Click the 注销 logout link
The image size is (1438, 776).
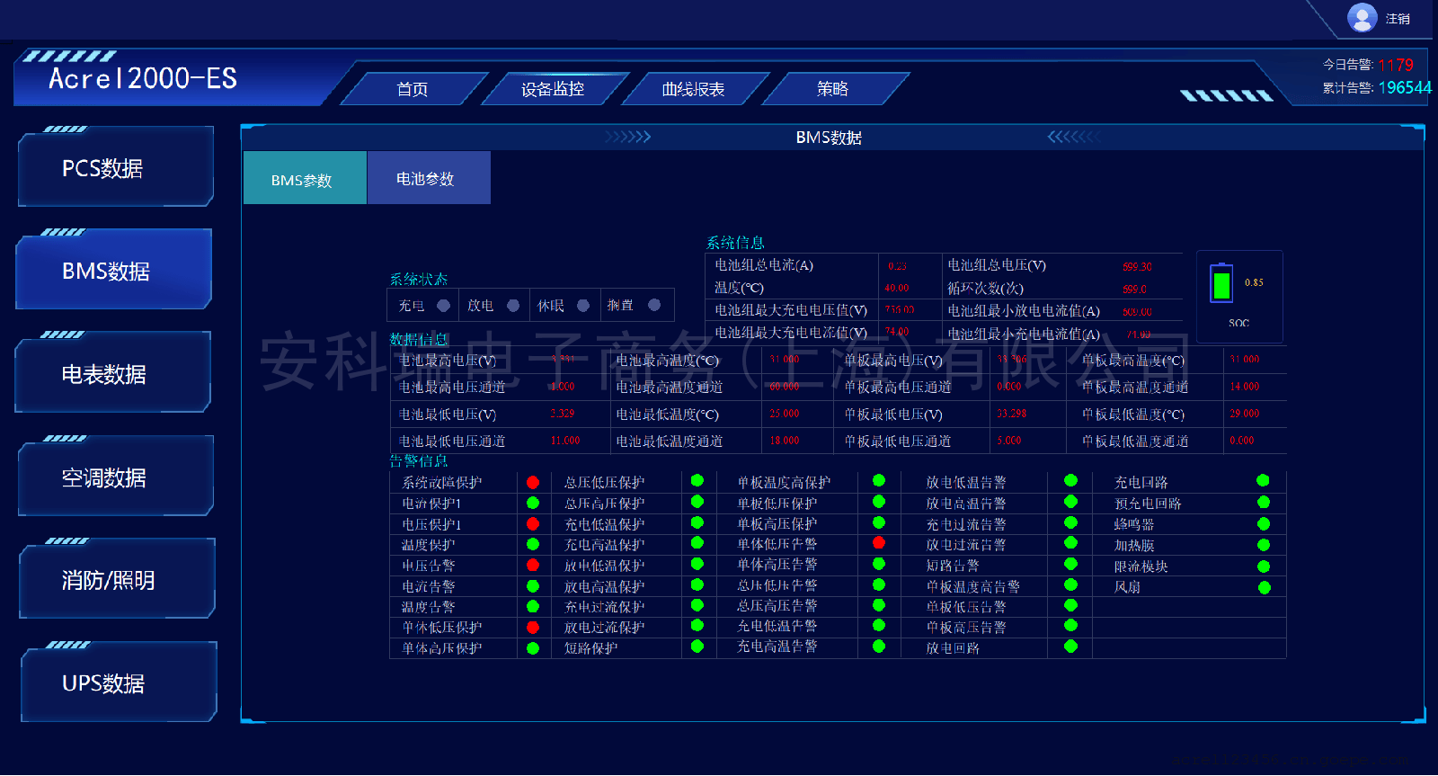[x=1398, y=18]
